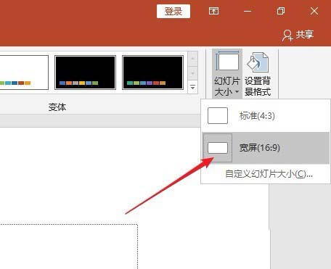Choose the 宽屏(16:9) widescreen option
Image resolution: width=331 pixels, height=269 pixels.
(266, 148)
